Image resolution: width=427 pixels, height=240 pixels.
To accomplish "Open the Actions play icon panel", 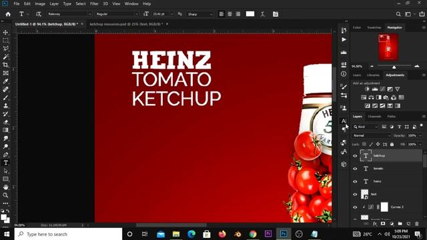I will (344, 40).
